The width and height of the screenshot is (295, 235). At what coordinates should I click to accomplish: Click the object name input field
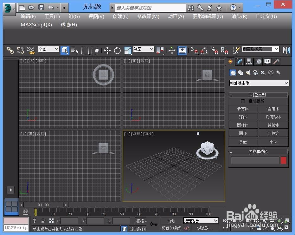(255, 160)
